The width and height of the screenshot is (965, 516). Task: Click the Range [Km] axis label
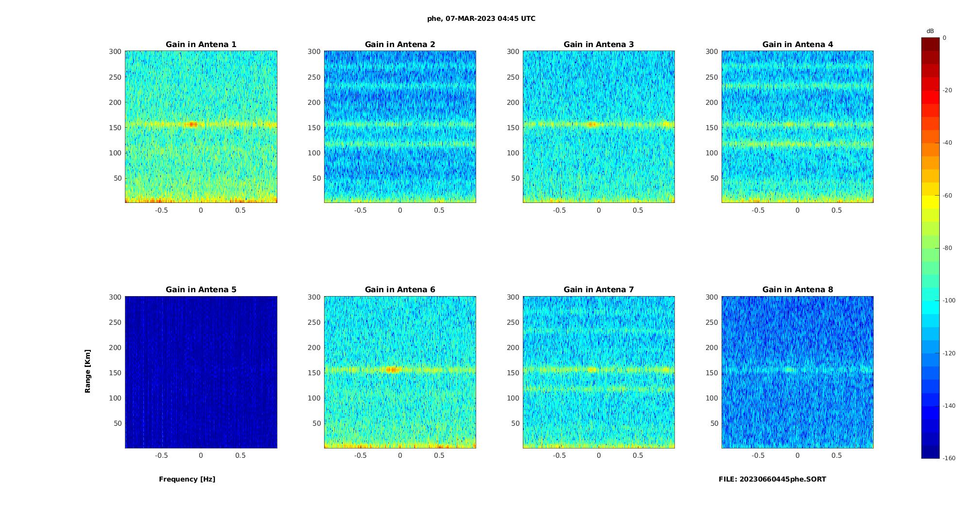pyautogui.click(x=87, y=371)
